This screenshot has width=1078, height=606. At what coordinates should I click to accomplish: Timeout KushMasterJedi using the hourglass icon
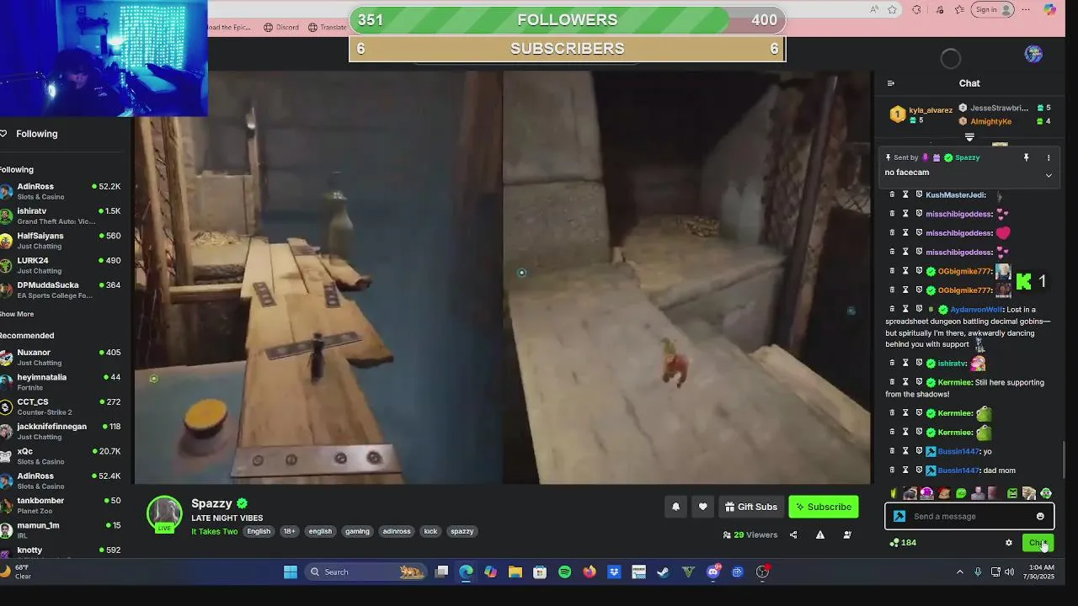point(905,194)
